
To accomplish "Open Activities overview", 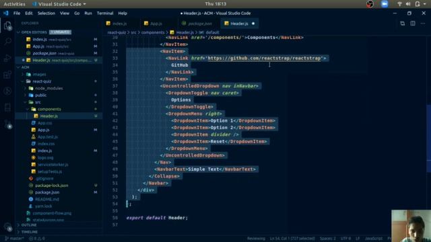I will pos(15,4).
